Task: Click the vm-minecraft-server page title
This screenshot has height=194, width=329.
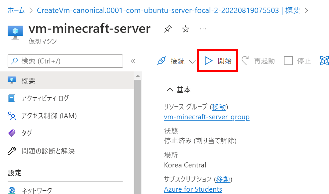Action: coord(90,29)
